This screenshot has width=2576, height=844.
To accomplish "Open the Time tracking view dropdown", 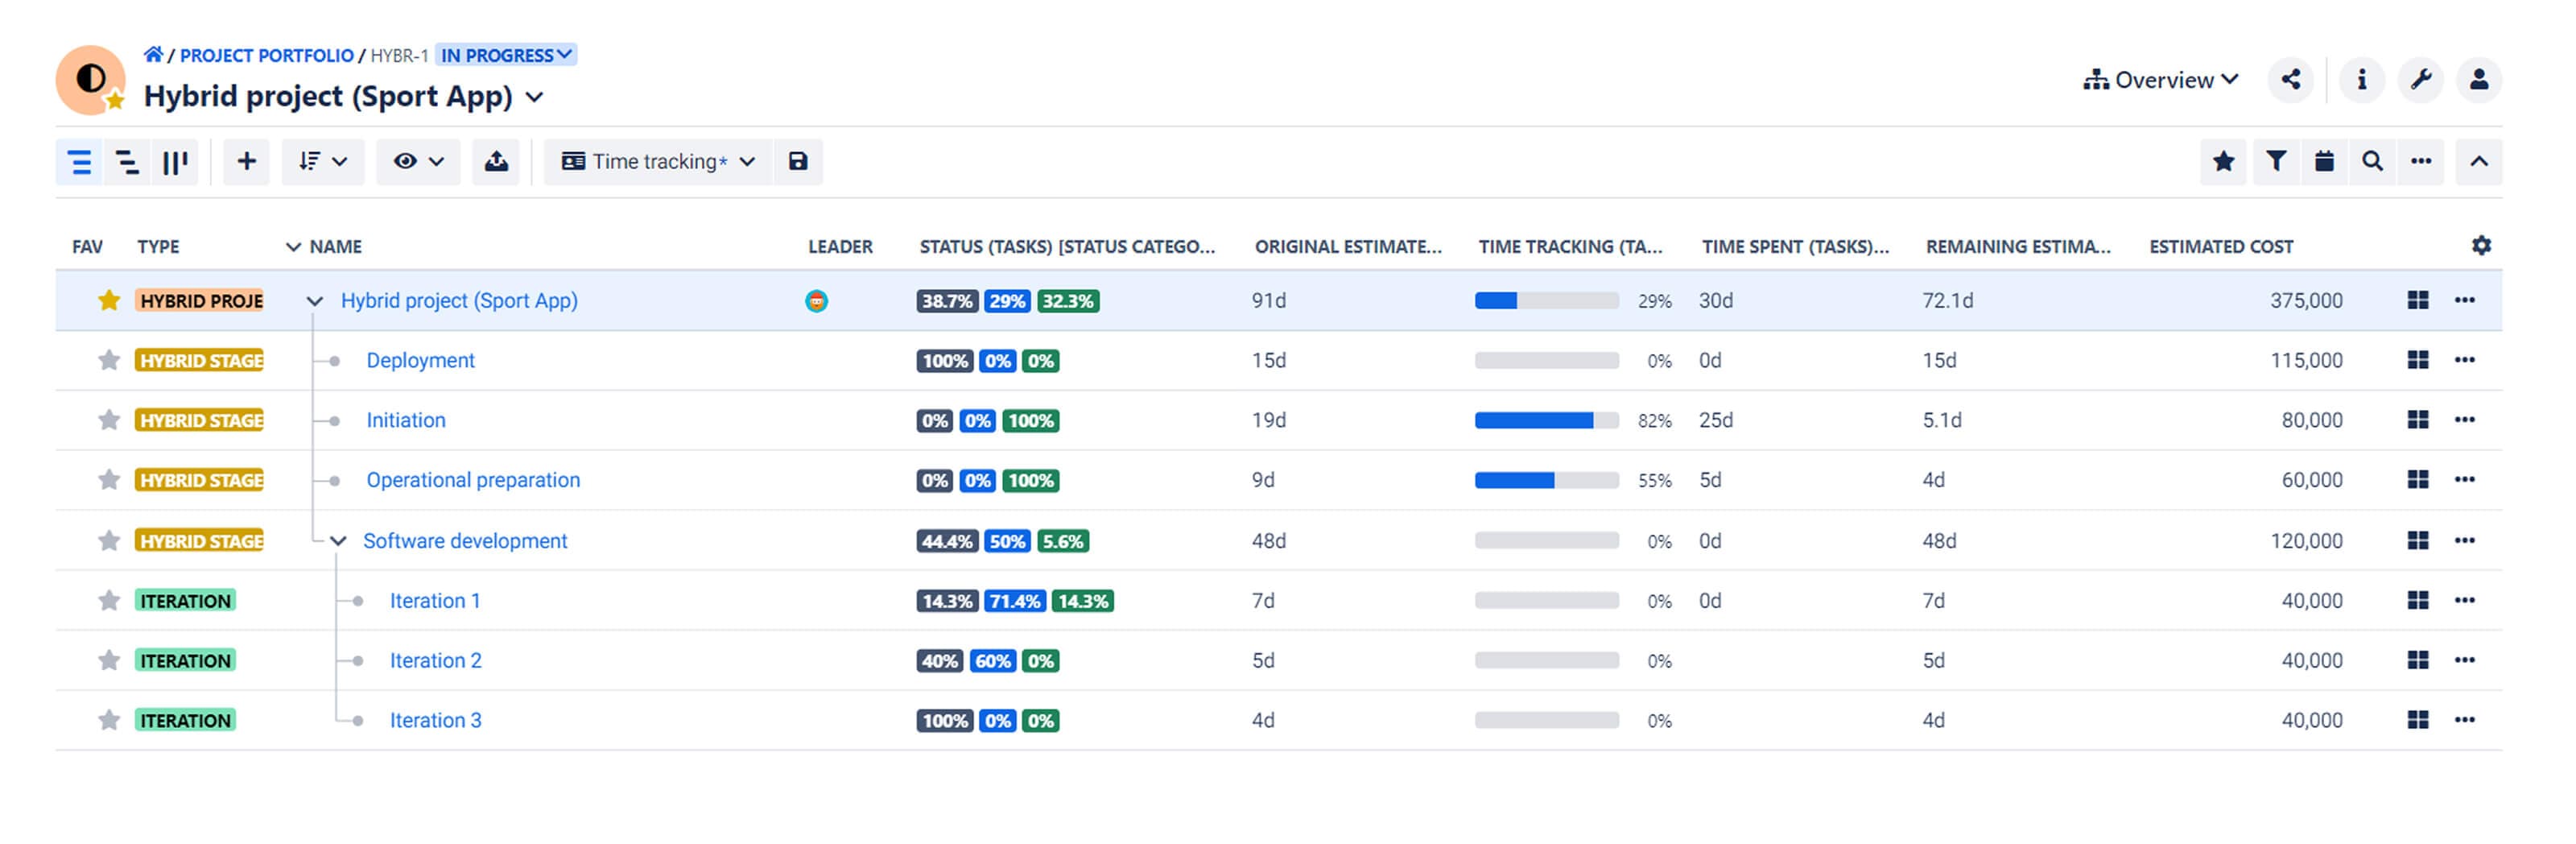I will [658, 161].
